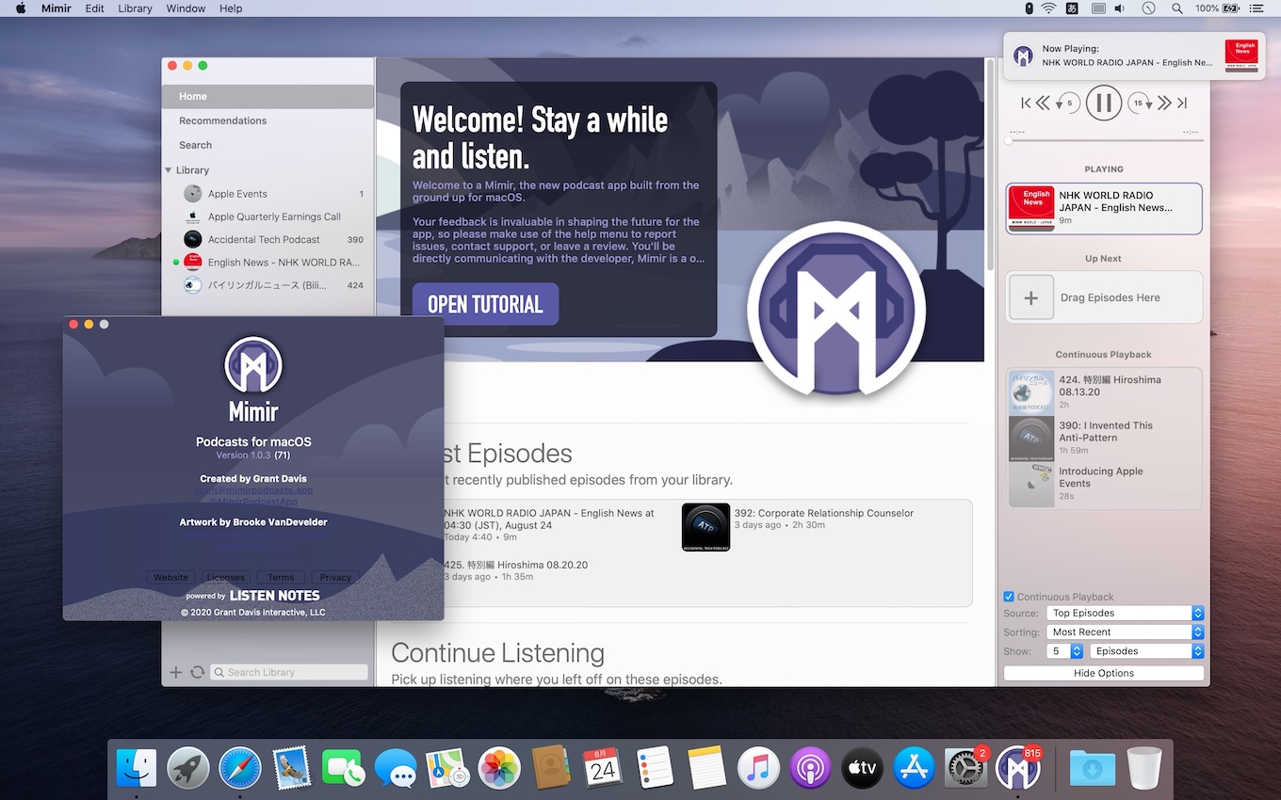Click the plus icon in Up Next box
The width and height of the screenshot is (1281, 800).
[1031, 297]
